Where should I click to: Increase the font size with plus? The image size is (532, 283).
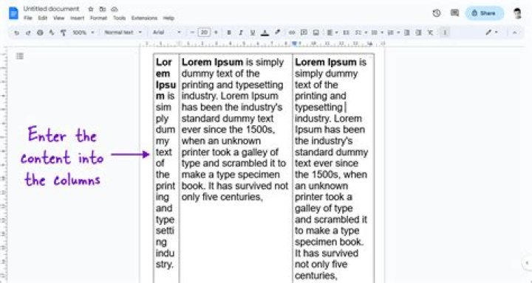pyautogui.click(x=216, y=32)
